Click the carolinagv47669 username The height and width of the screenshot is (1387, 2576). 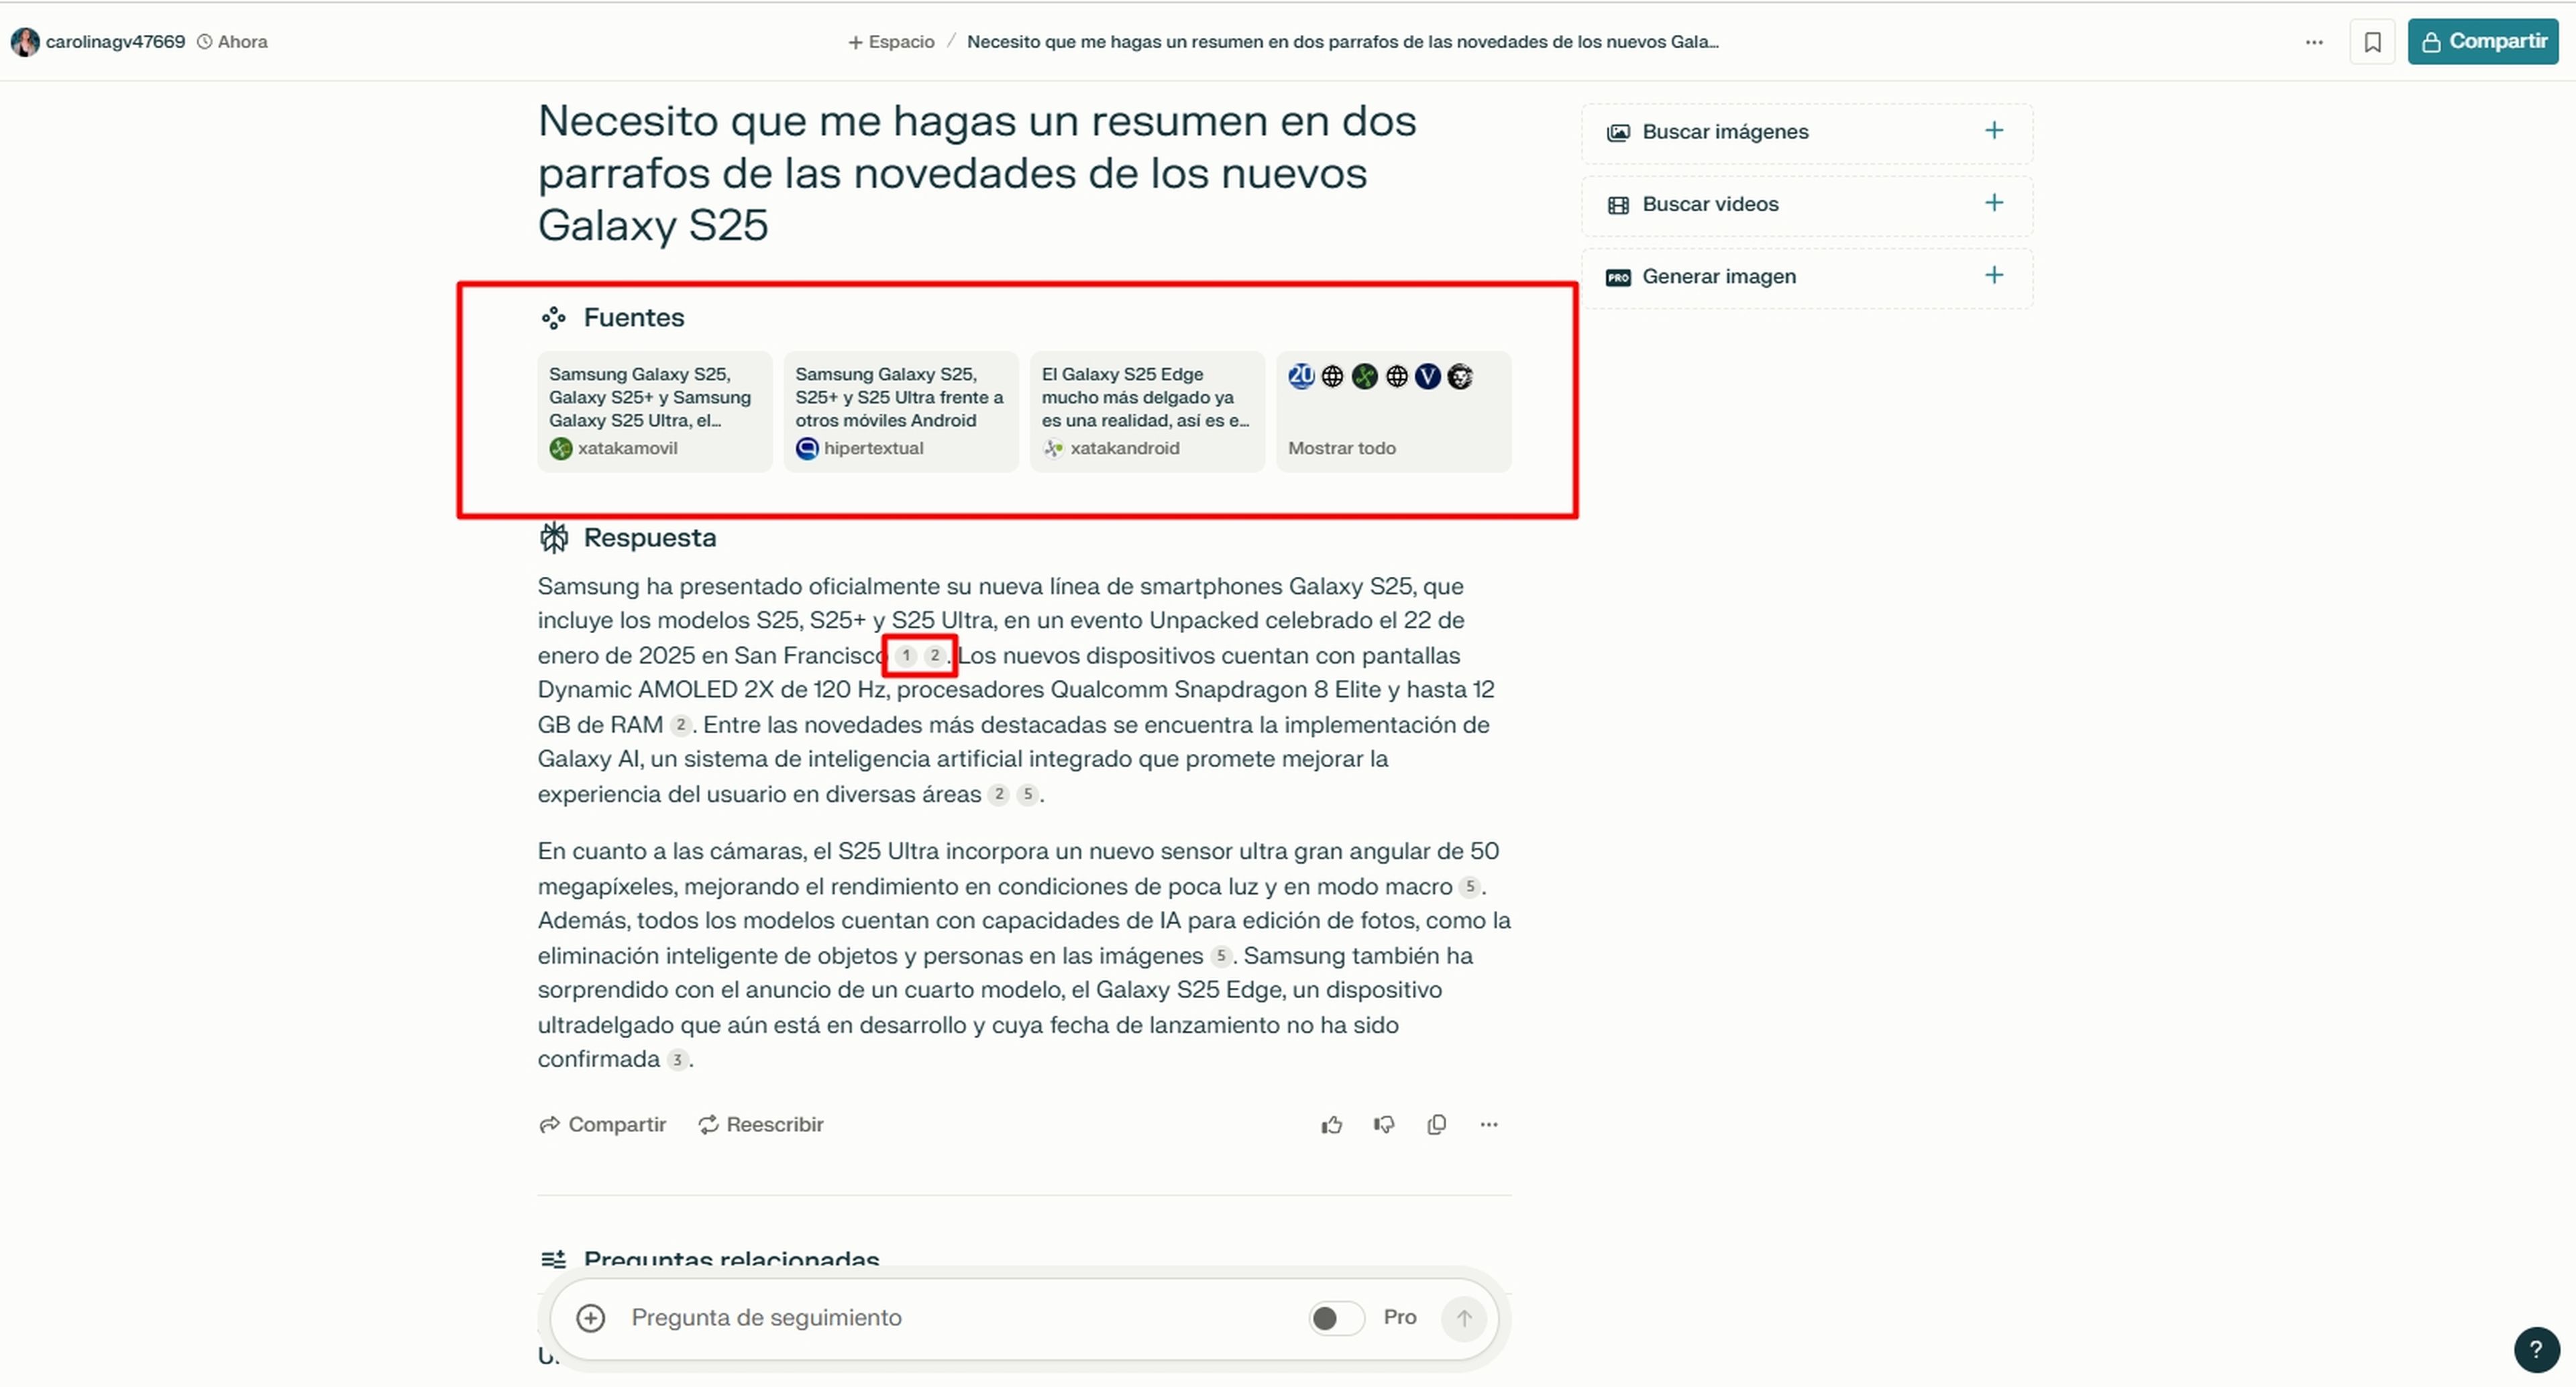[x=115, y=42]
